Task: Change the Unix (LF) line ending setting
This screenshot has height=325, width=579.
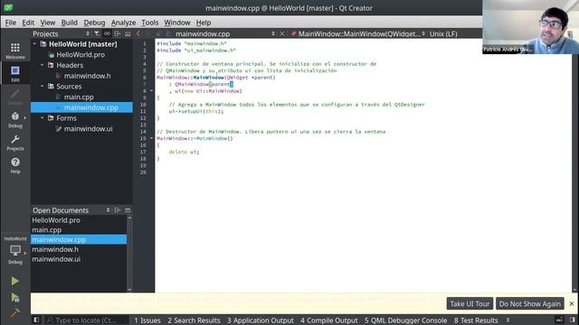Action: click(x=443, y=33)
